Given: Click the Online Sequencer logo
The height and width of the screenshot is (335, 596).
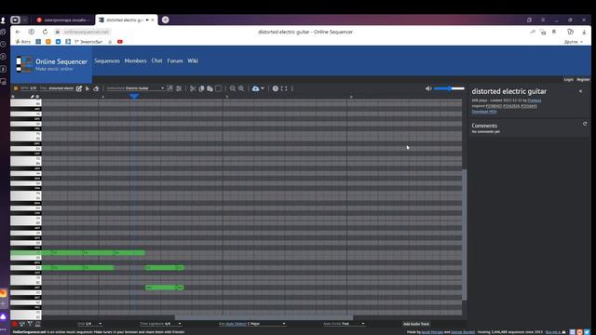Looking at the screenshot, I should pyautogui.click(x=52, y=64).
